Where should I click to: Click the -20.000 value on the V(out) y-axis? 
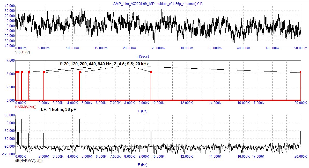[9, 36]
